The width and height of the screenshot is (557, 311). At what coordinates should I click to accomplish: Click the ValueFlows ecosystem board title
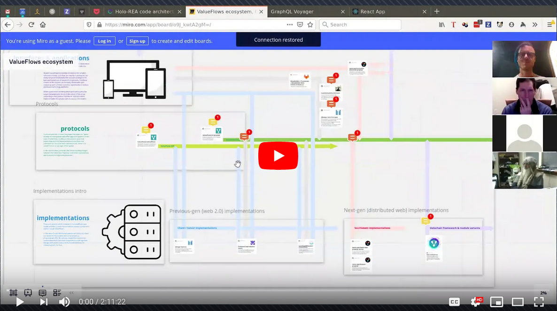click(41, 62)
